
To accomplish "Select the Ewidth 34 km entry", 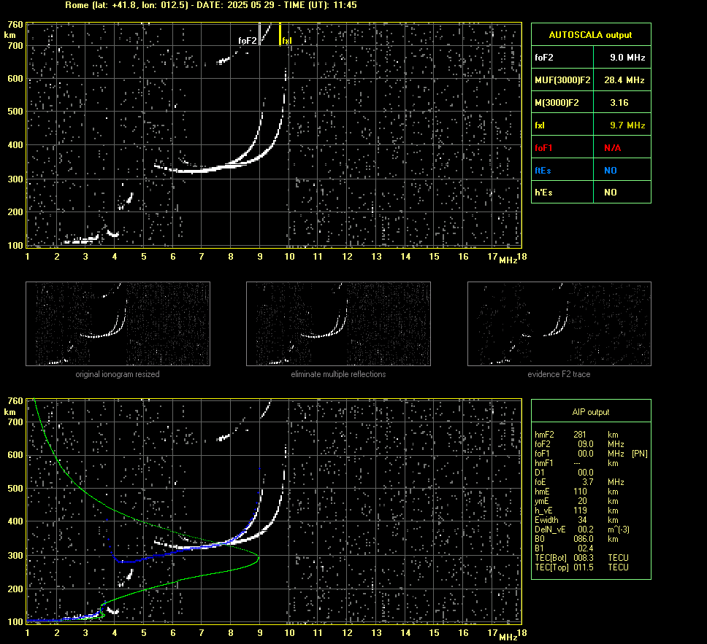I will pos(577,520).
